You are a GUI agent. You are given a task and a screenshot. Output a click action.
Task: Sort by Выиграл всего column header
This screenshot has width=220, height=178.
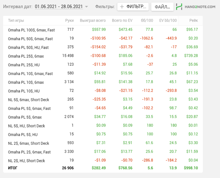93,20
